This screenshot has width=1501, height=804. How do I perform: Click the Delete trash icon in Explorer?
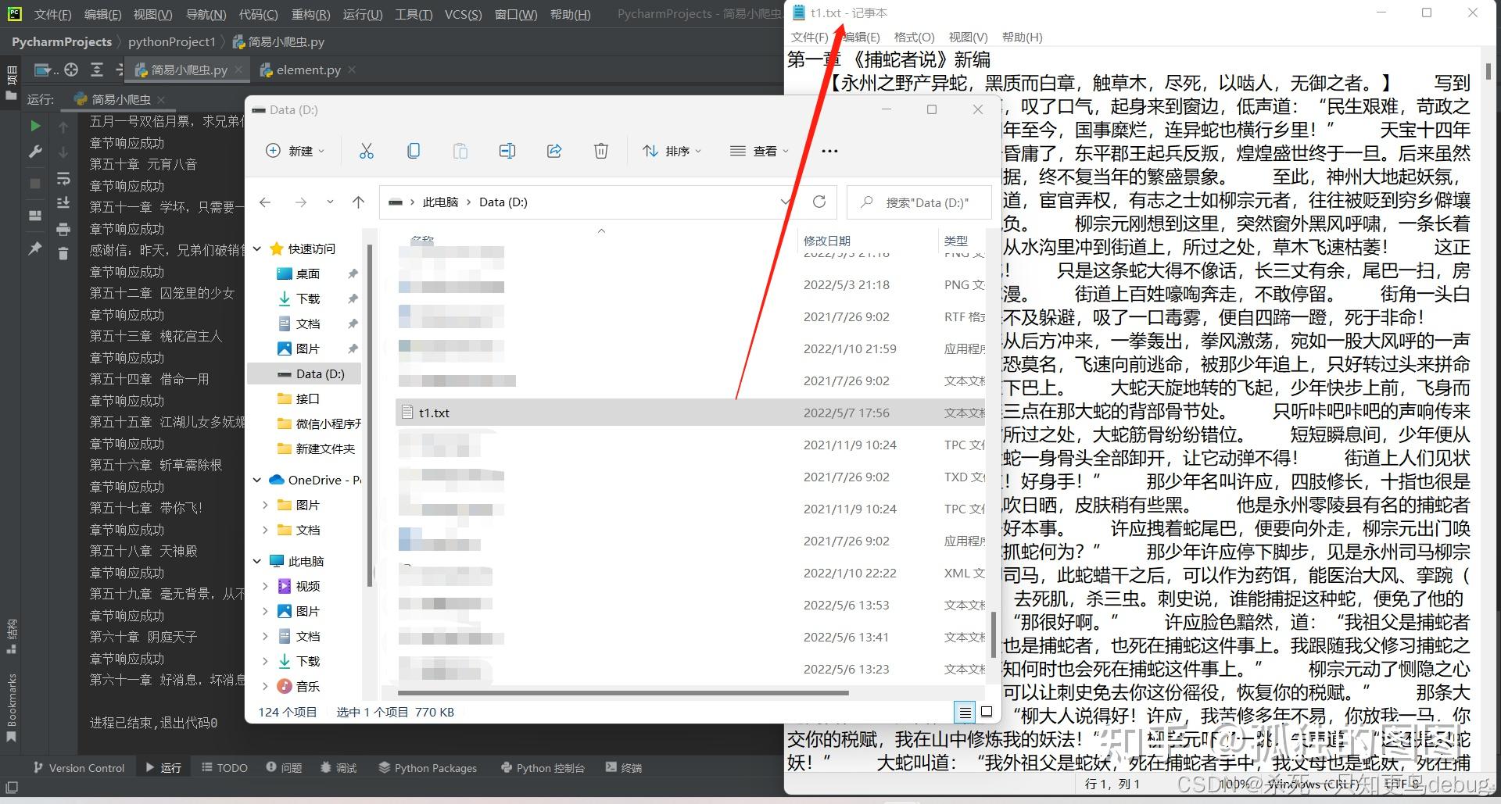[601, 151]
